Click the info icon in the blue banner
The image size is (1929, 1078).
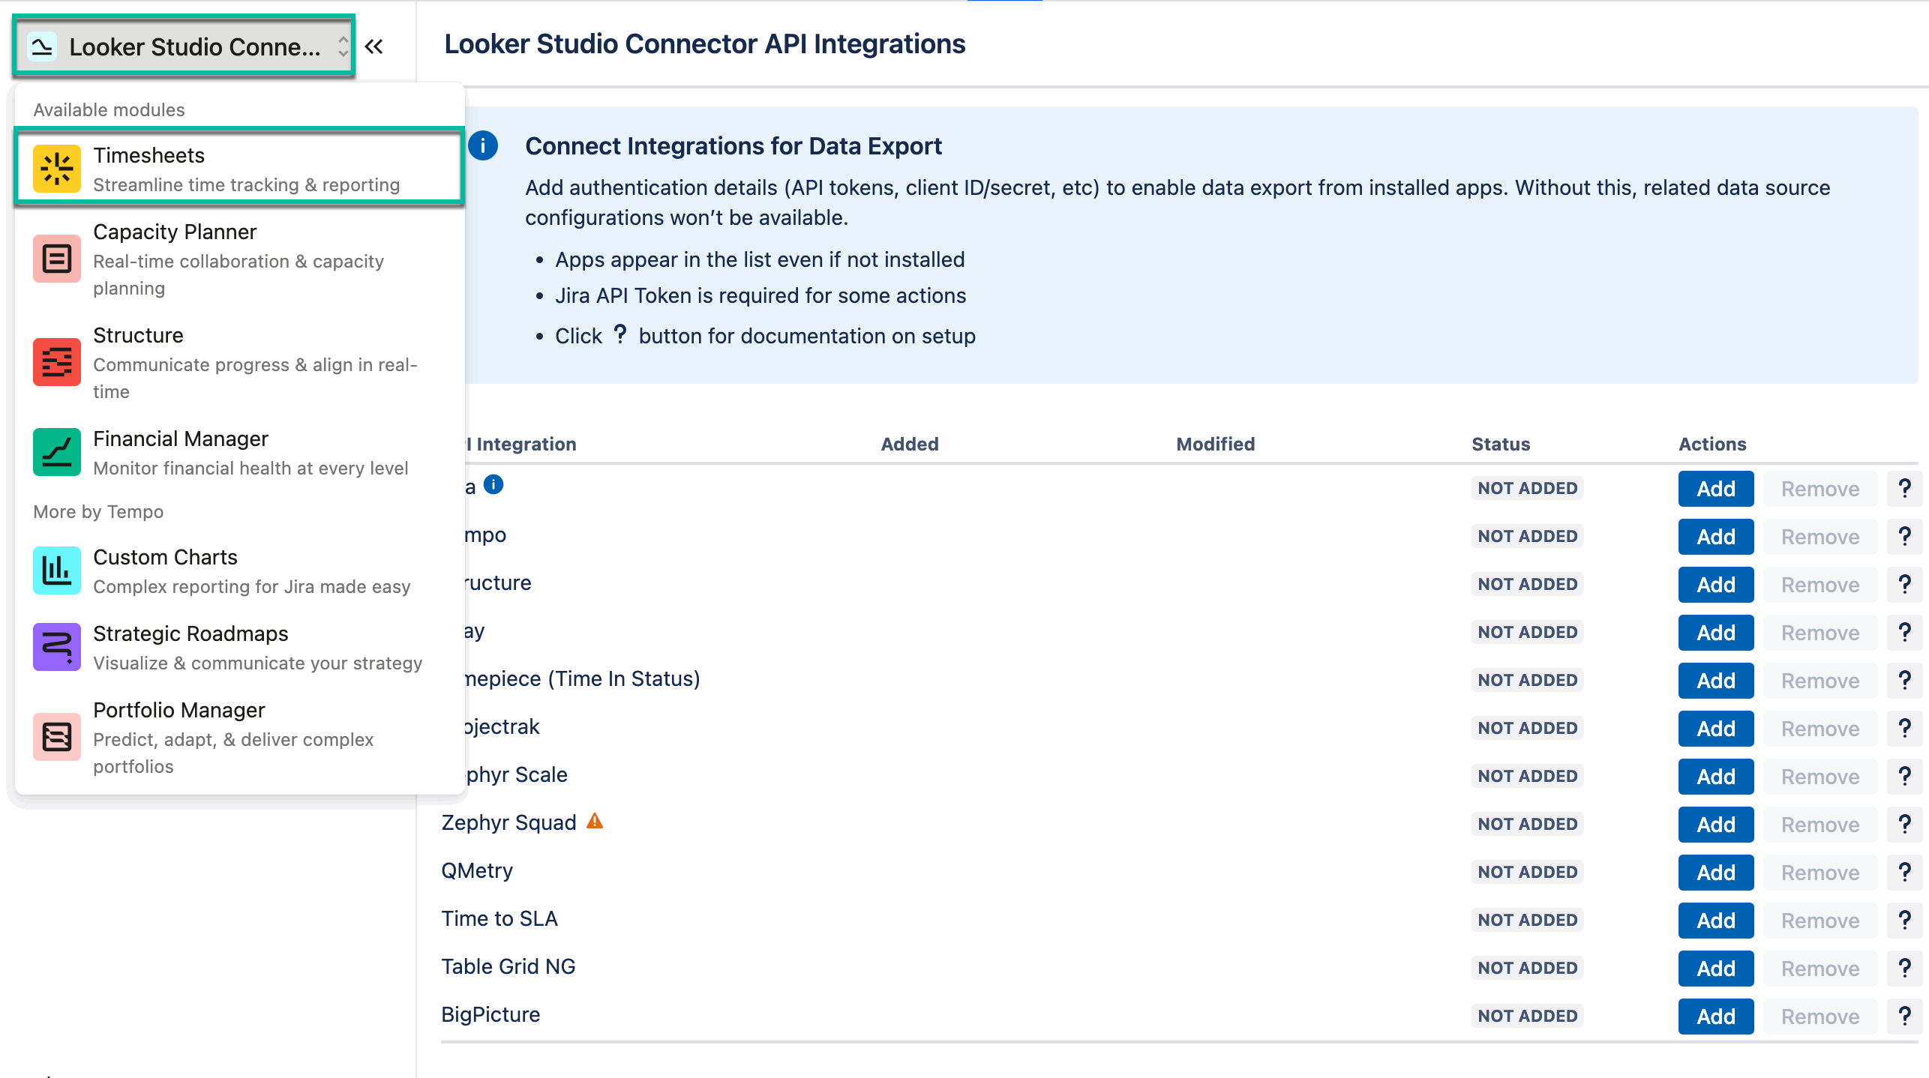(484, 145)
